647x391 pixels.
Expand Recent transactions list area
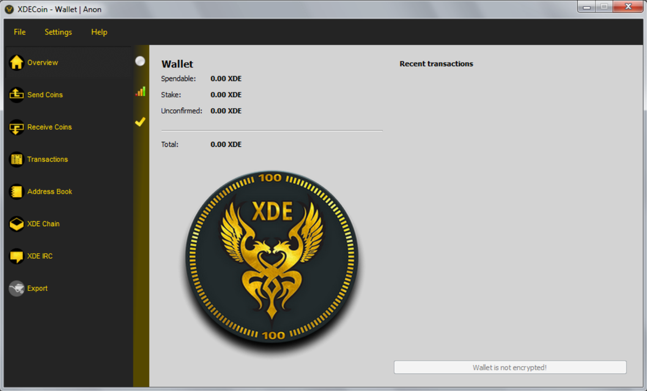click(436, 64)
